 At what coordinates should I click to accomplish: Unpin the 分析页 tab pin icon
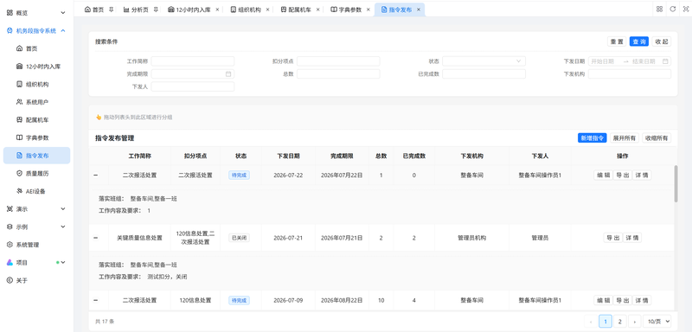[156, 10]
